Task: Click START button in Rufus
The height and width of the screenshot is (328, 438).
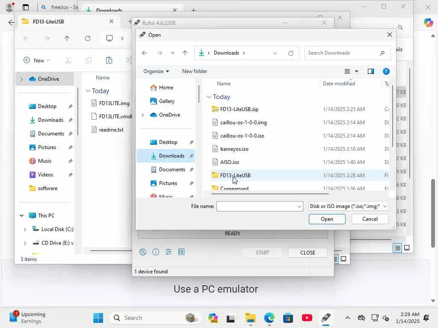Action: pyautogui.click(x=262, y=253)
